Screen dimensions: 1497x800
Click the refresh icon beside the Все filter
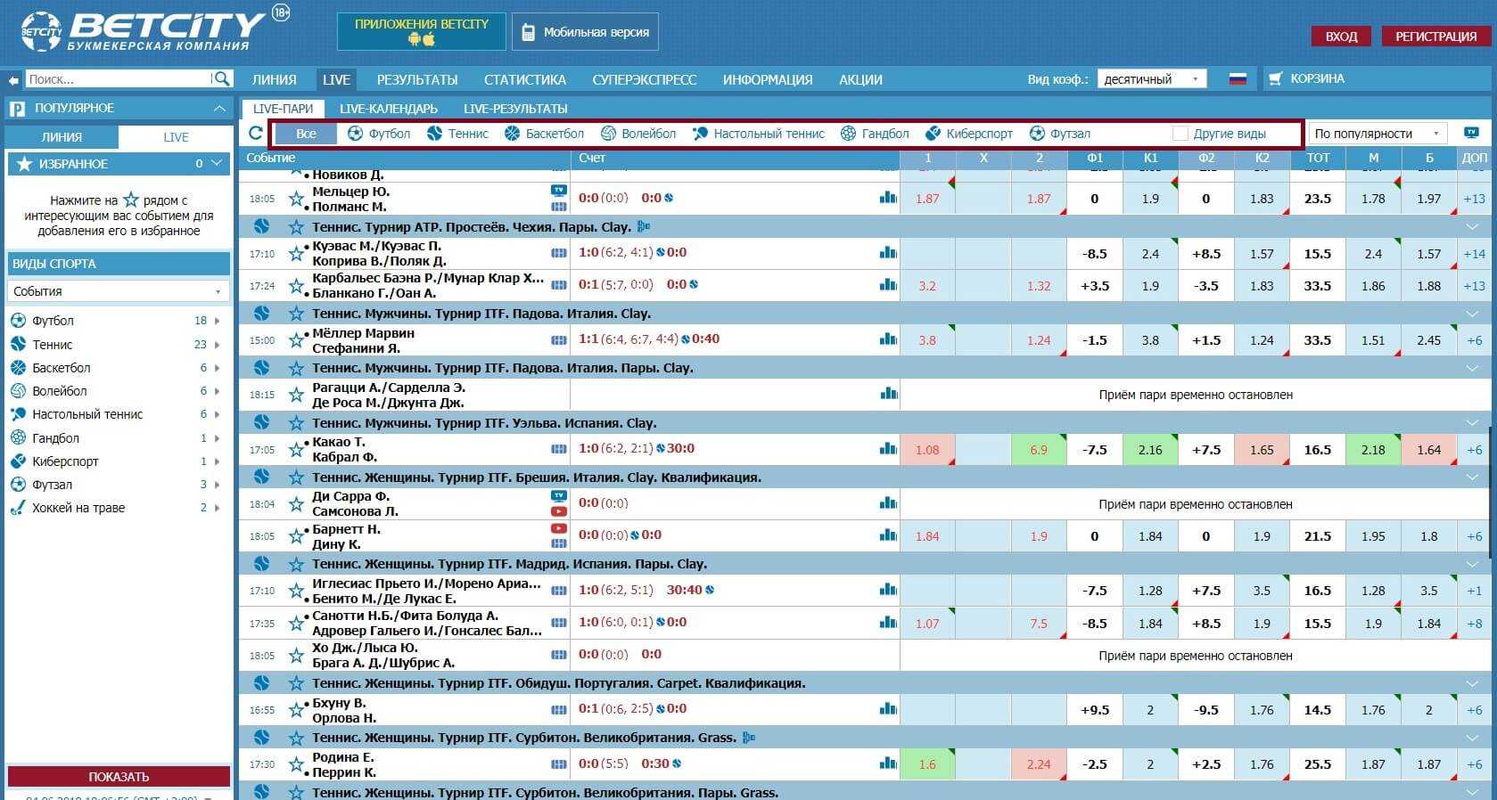(256, 134)
